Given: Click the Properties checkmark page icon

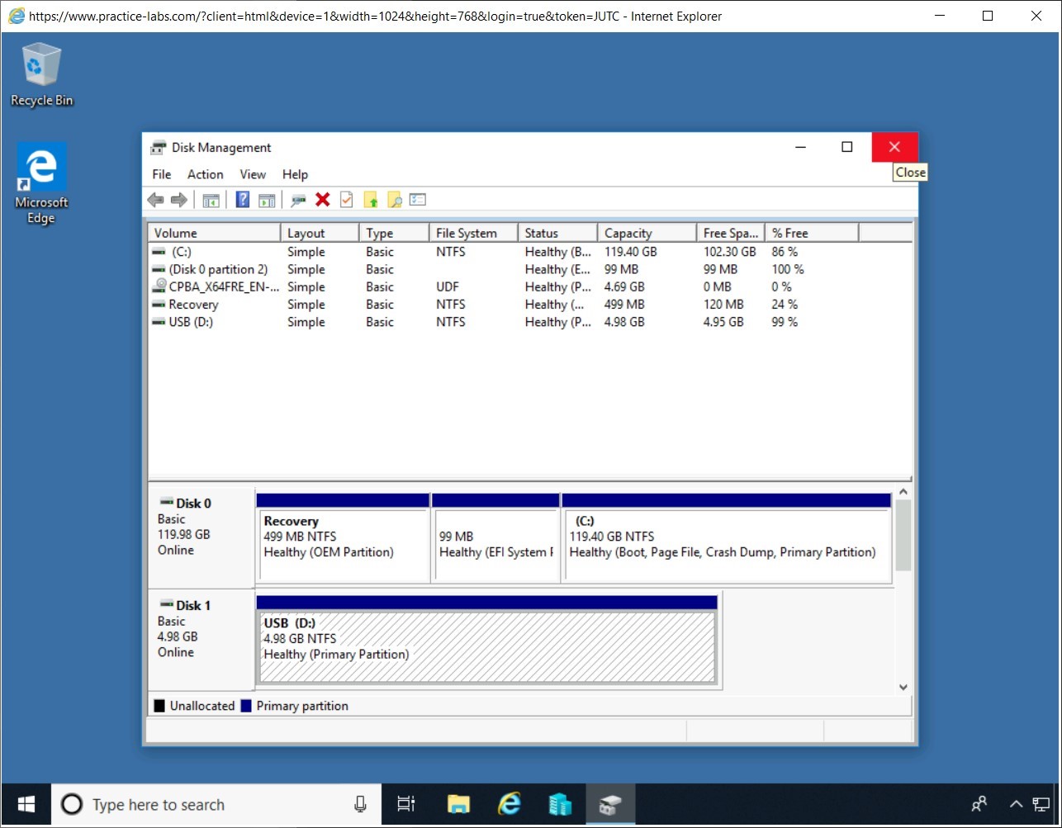Looking at the screenshot, I should (x=347, y=200).
